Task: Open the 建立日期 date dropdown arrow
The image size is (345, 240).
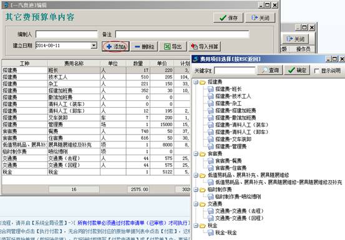Action: click(94, 46)
